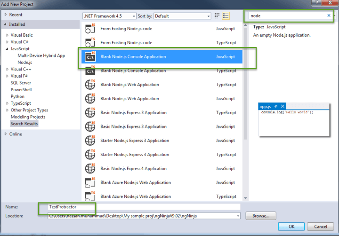Expand the Visual C++ node
The image size is (339, 236).
[x=8, y=69]
